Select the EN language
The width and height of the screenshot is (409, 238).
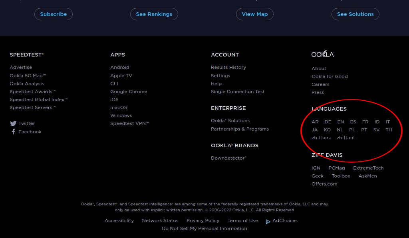341,122
